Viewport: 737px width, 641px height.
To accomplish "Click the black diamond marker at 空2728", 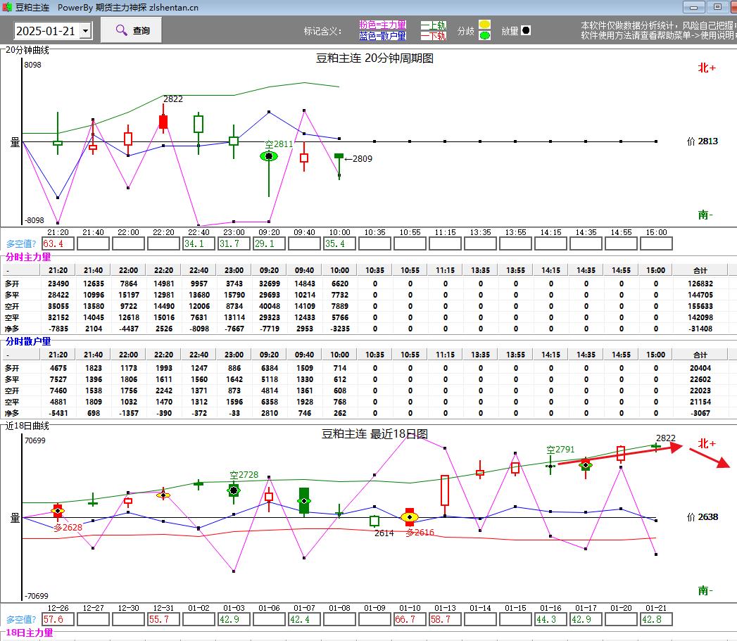I will [x=234, y=490].
